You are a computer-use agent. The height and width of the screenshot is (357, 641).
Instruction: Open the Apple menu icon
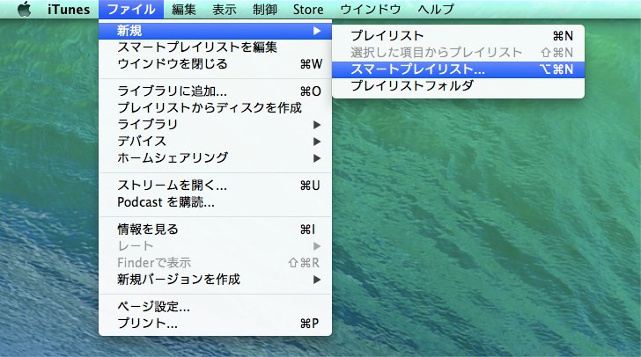(25, 9)
